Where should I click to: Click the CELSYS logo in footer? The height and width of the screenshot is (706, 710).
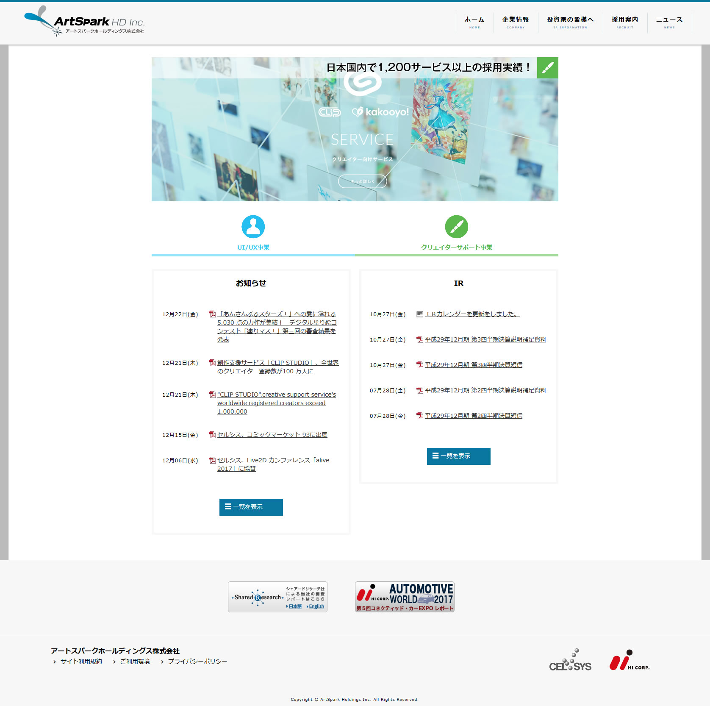pyautogui.click(x=570, y=660)
